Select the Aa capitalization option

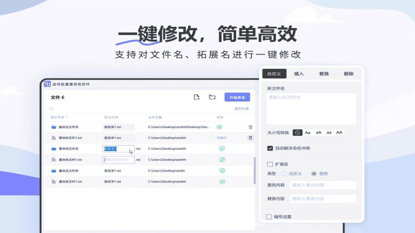click(x=307, y=132)
